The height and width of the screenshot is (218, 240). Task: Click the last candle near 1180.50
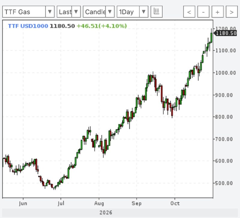(x=211, y=37)
